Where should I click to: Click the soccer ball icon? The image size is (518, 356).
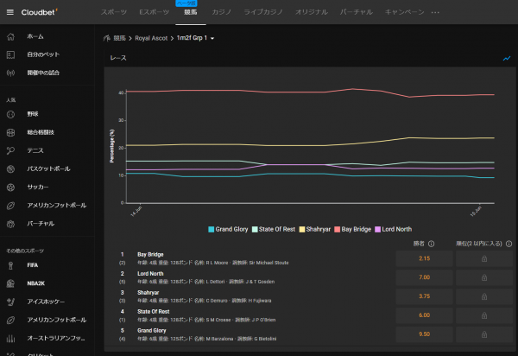[x=10, y=188]
